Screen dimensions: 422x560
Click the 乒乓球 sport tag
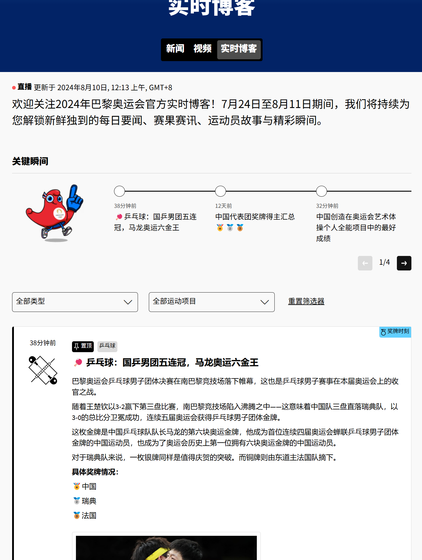coord(107,346)
